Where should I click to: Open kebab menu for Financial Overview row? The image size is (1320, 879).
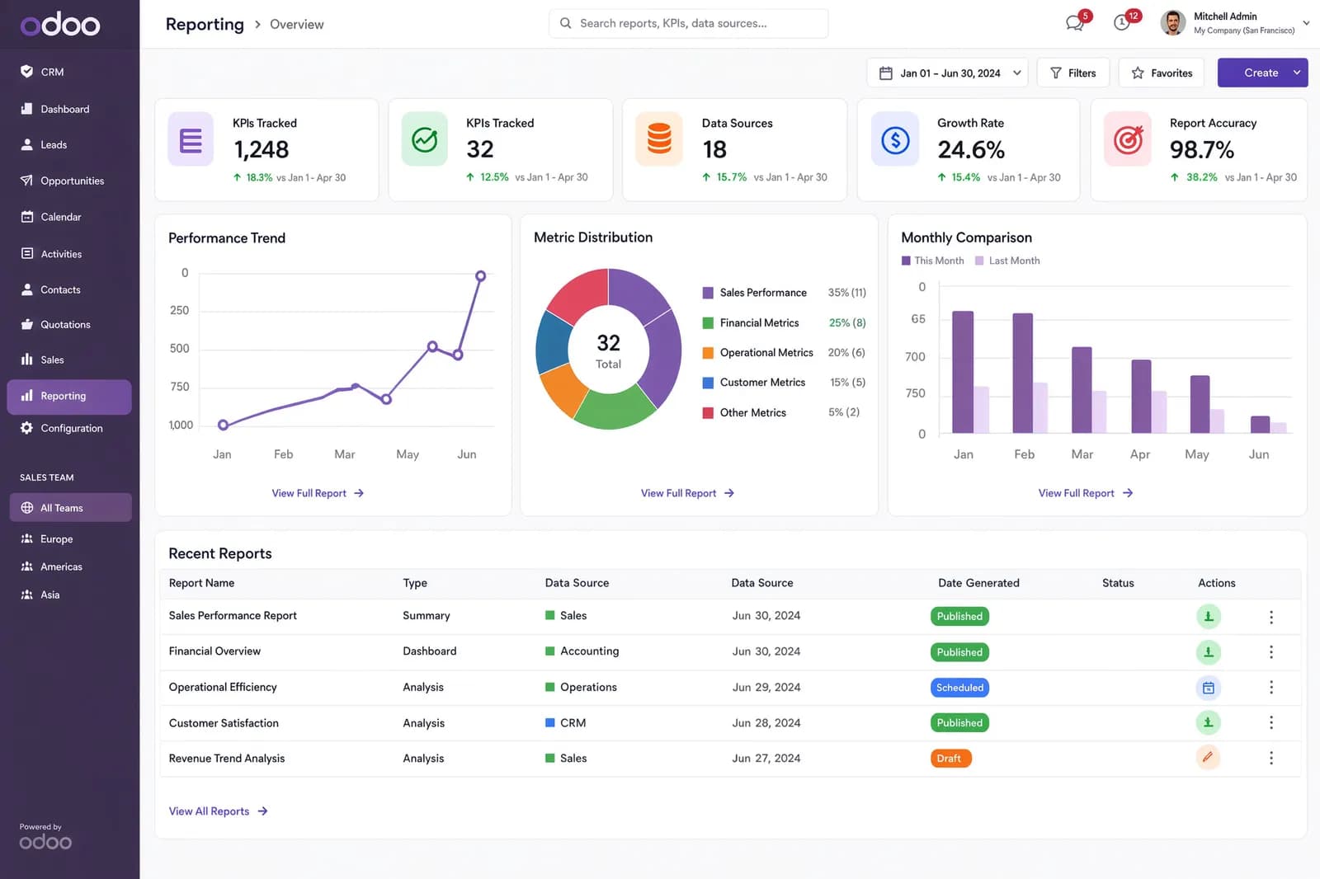[1271, 652]
